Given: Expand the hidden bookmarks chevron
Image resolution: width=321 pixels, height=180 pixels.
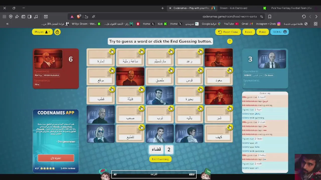Looking at the screenshot, I should (x=7, y=24).
